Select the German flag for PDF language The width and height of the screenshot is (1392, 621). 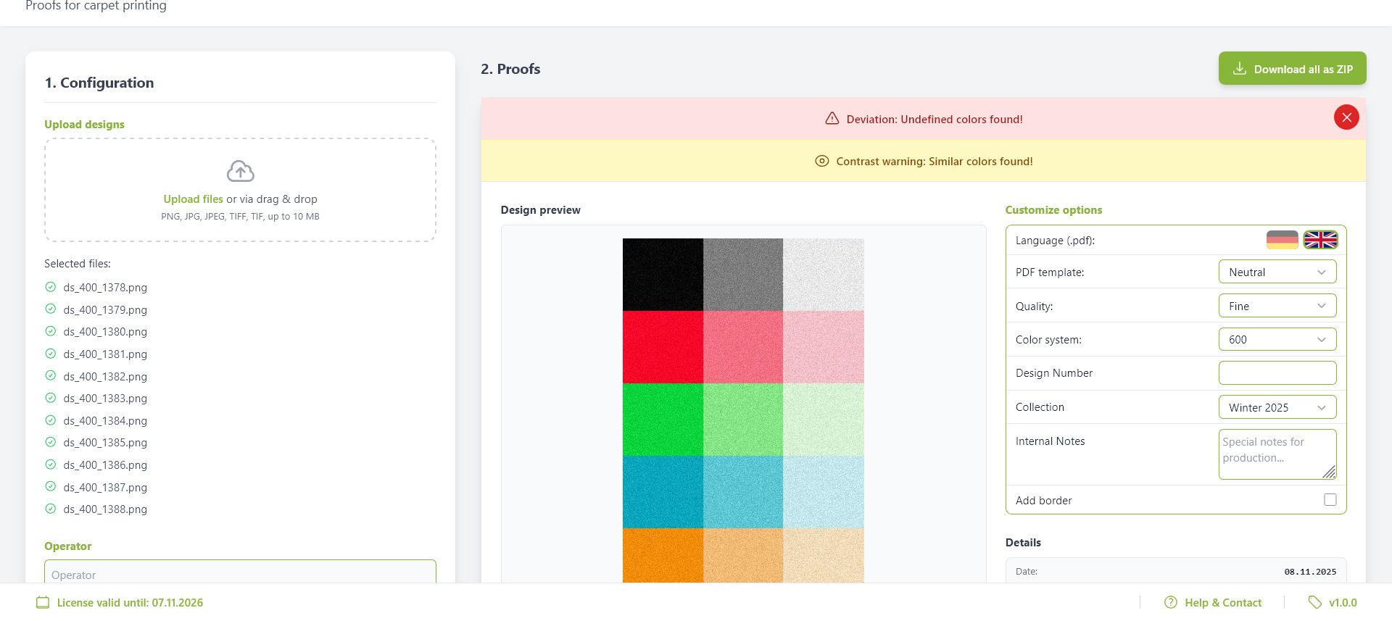click(1283, 240)
